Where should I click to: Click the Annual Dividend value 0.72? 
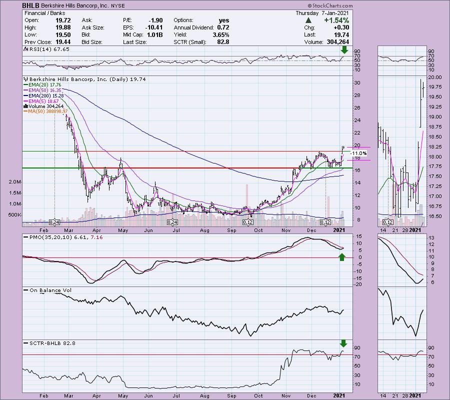coord(223,27)
